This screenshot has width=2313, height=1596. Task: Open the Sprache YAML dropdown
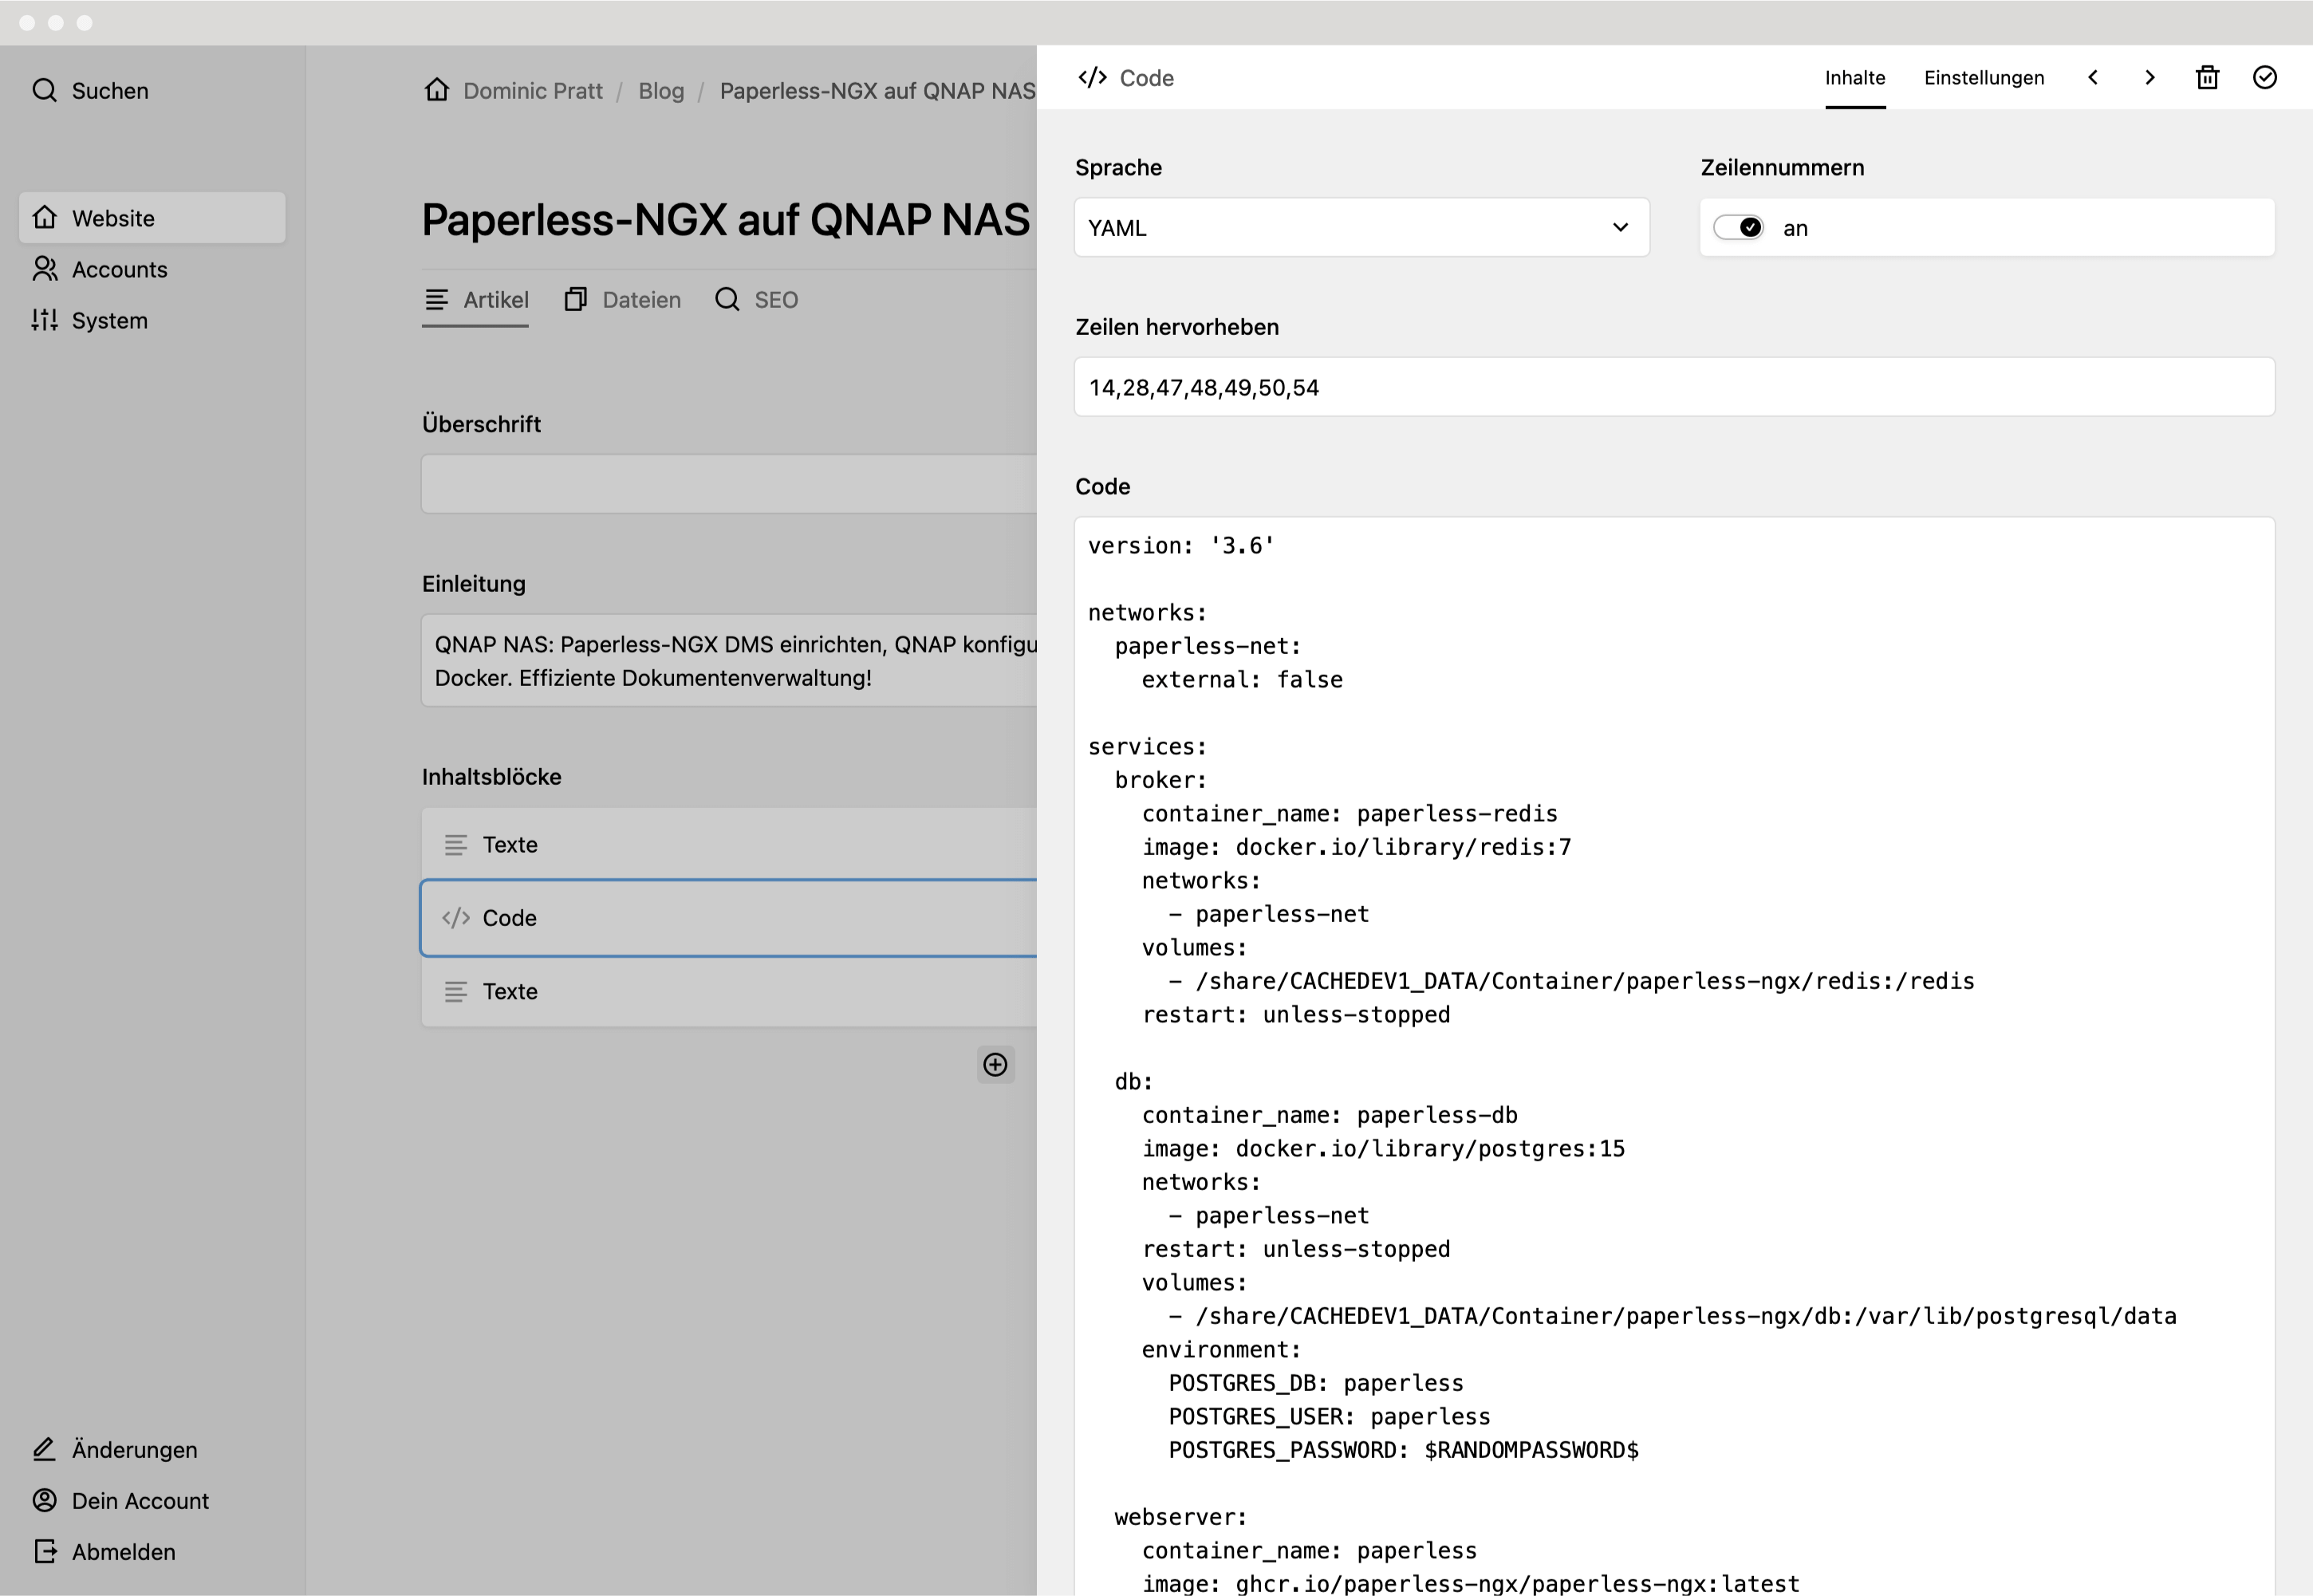1361,227
